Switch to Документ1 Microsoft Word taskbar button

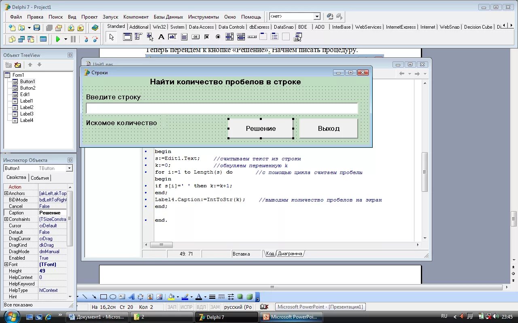click(97, 317)
